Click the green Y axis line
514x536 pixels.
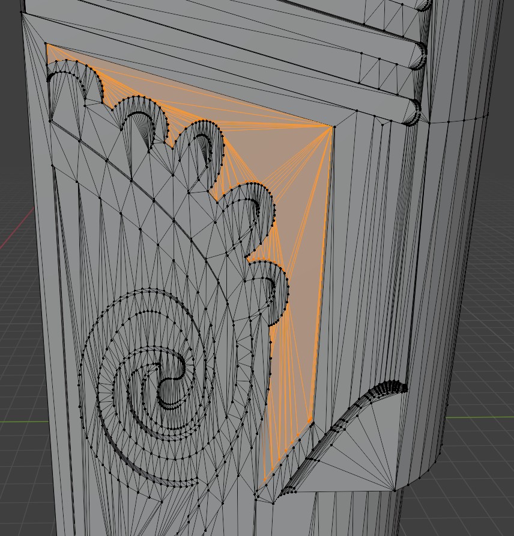click(480, 417)
